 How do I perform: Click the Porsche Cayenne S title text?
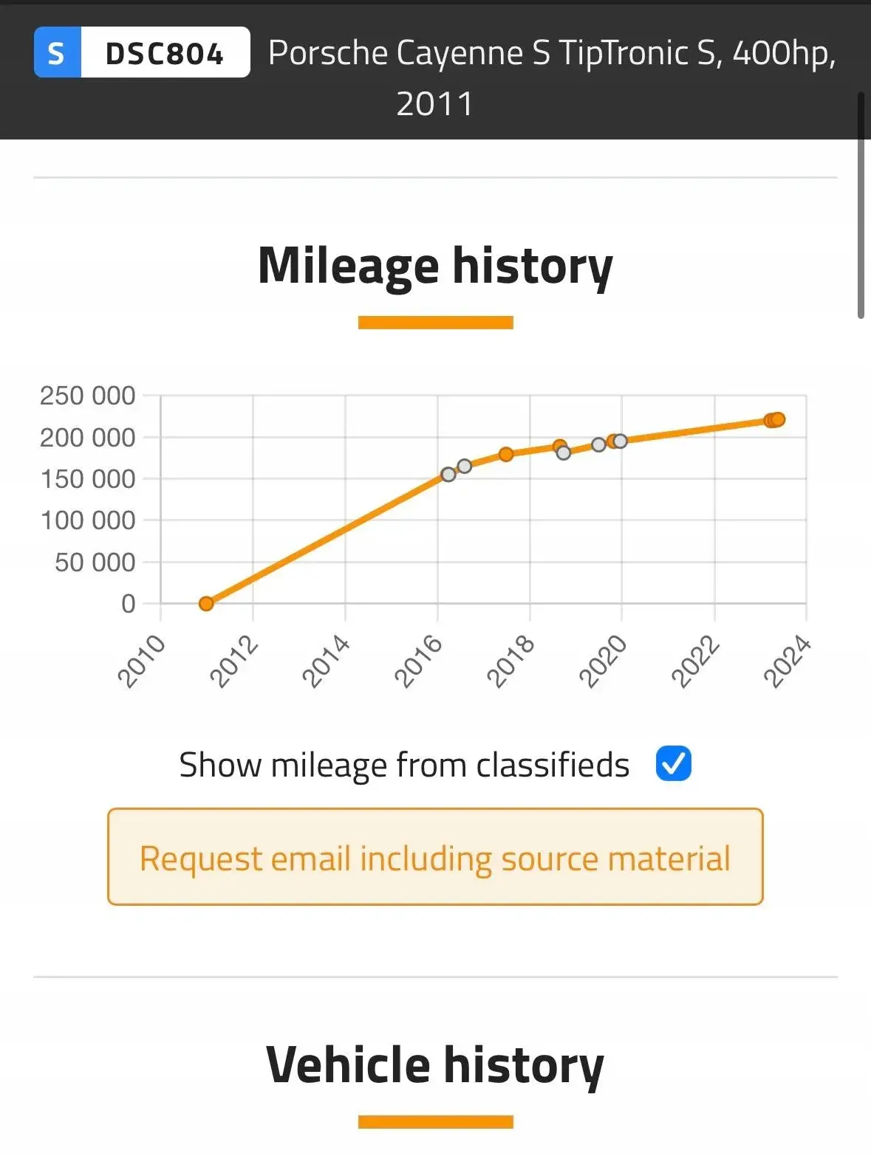[x=552, y=78]
